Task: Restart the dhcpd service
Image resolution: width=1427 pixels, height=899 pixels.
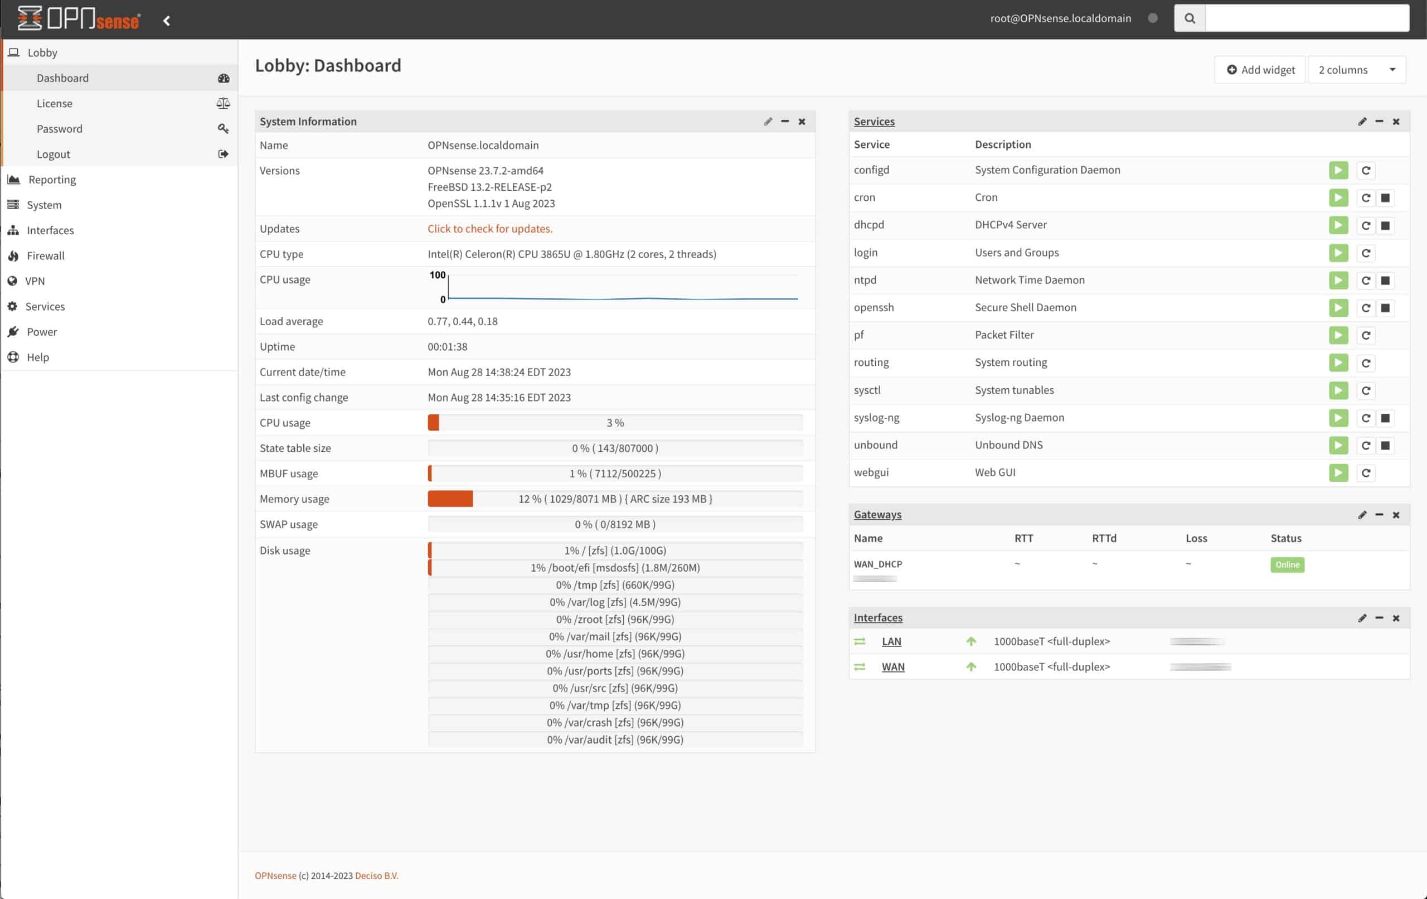Action: 1366,225
